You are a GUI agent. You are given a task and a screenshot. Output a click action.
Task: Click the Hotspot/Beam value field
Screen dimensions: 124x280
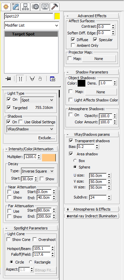coord(41,248)
